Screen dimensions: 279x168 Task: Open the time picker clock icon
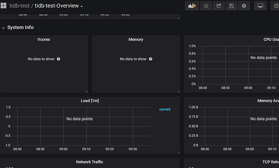276,6
